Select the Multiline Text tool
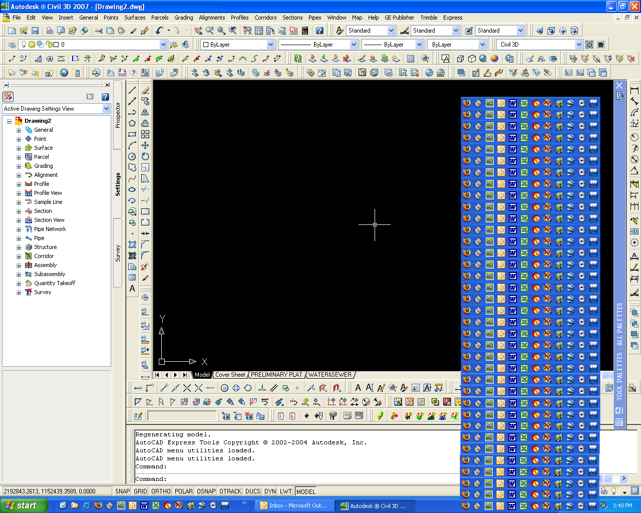Viewport: 641px width, 513px height. (x=132, y=289)
